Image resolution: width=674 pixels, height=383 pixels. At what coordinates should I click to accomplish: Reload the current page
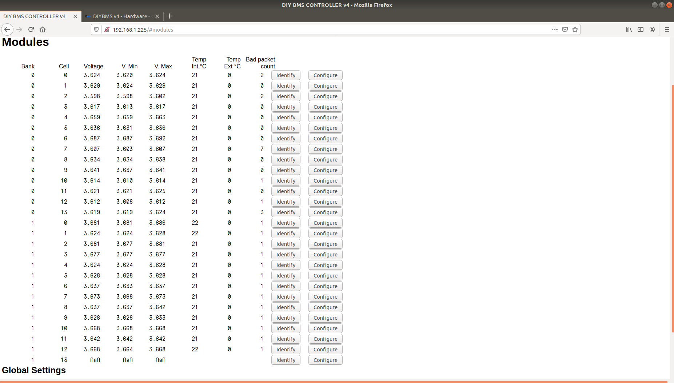coord(31,29)
